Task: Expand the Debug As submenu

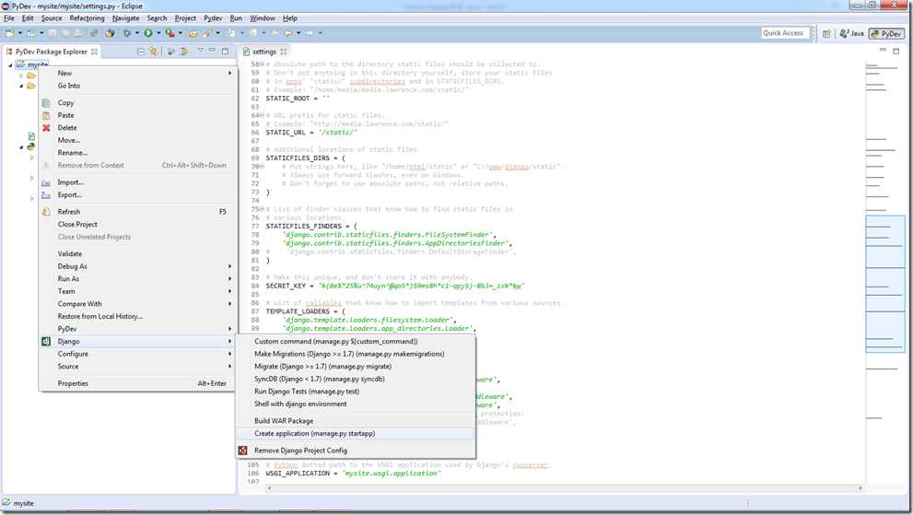Action: point(138,266)
